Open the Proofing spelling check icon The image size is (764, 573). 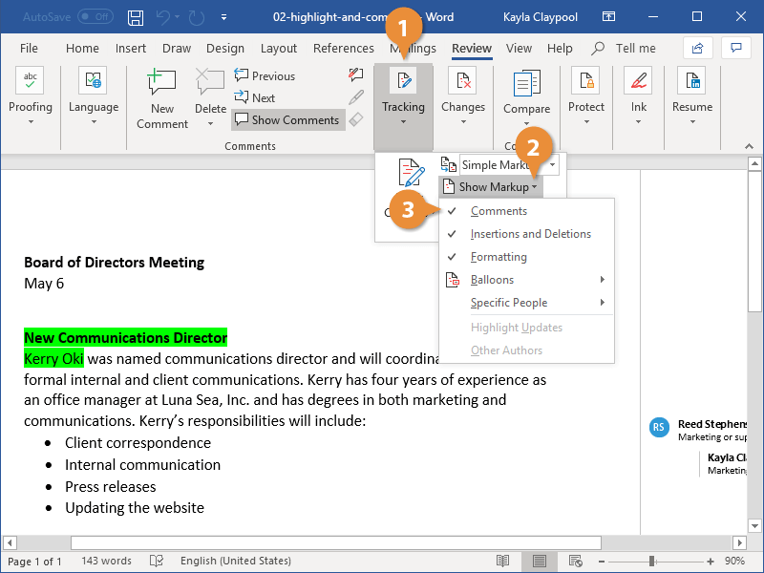point(31,82)
